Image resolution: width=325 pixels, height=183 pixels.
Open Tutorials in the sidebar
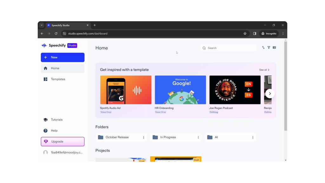coord(57,119)
